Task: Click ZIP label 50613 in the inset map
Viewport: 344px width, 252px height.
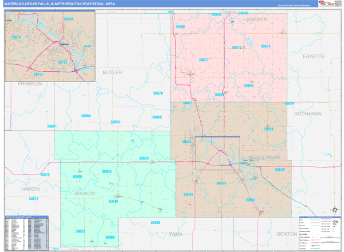Action: (16, 37)
